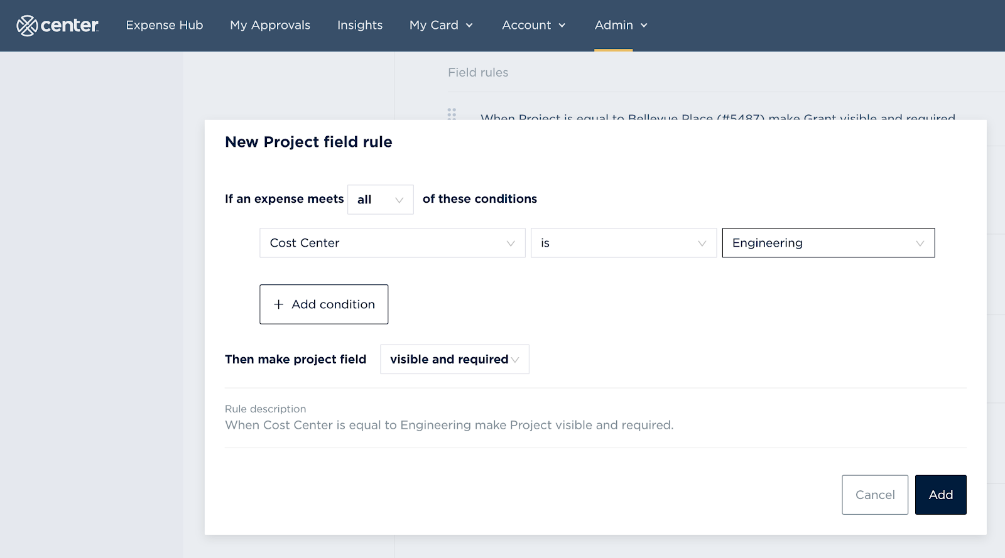Click the Center logo icon
1005x558 pixels.
point(27,26)
